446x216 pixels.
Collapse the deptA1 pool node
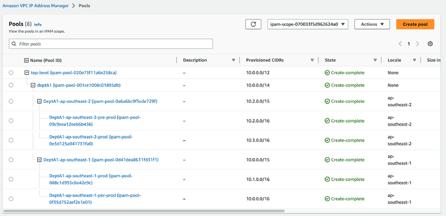pyautogui.click(x=33, y=85)
